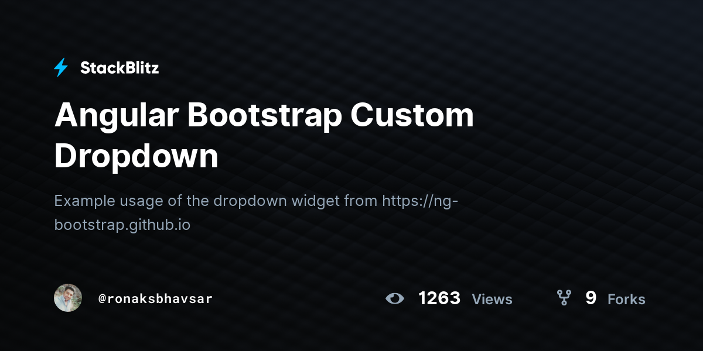Select the StackBlitz wordmark text
The height and width of the screenshot is (351, 703).
coord(120,68)
